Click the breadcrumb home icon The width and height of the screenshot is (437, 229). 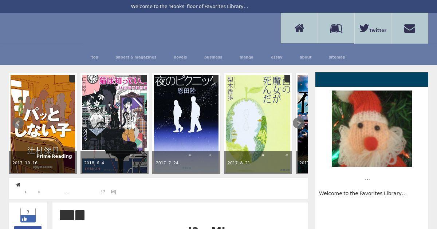click(18, 185)
